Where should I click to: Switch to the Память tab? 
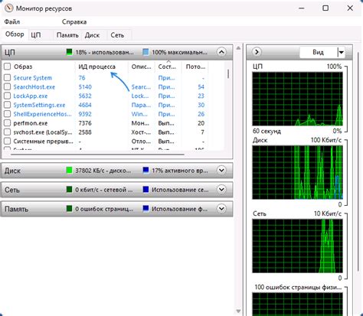(x=67, y=35)
